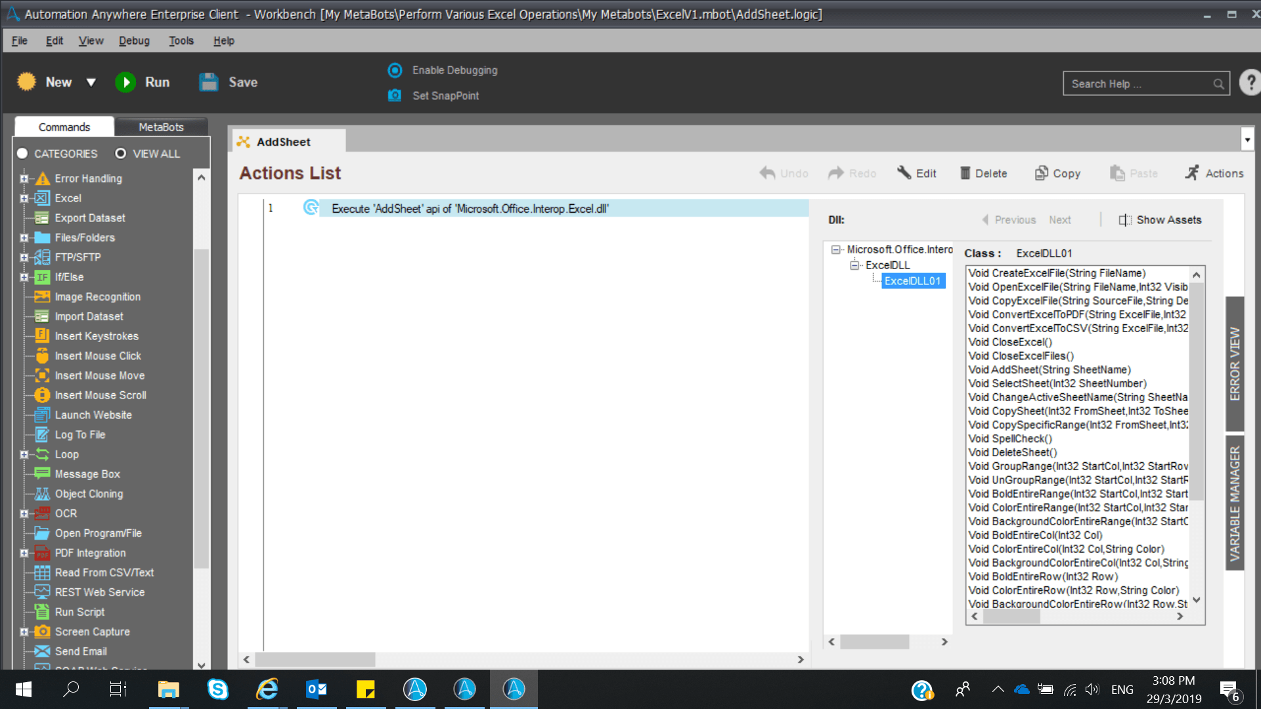Screen dimensions: 1261x709
Task: Click the commands panel vertical scrollbar thumb
Action: [x=202, y=408]
